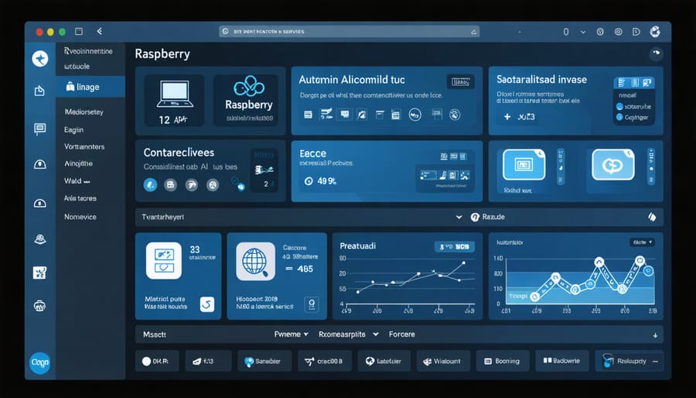The image size is (696, 398).
Task: Click the Razude icon in the Tvantarheyerl bar
Action: (475, 218)
